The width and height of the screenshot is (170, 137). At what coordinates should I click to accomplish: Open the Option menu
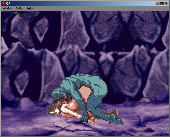(20, 8)
